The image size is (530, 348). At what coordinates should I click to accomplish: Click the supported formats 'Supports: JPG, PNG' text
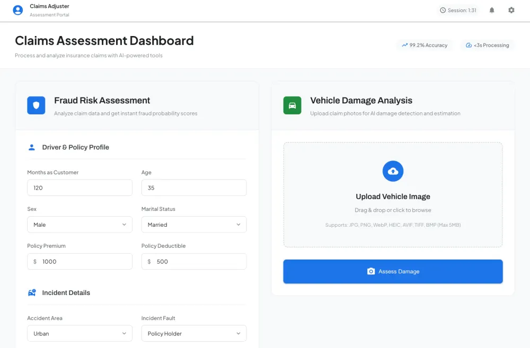pos(393,225)
